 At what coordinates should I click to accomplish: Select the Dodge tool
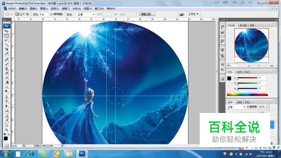click(x=6, y=91)
